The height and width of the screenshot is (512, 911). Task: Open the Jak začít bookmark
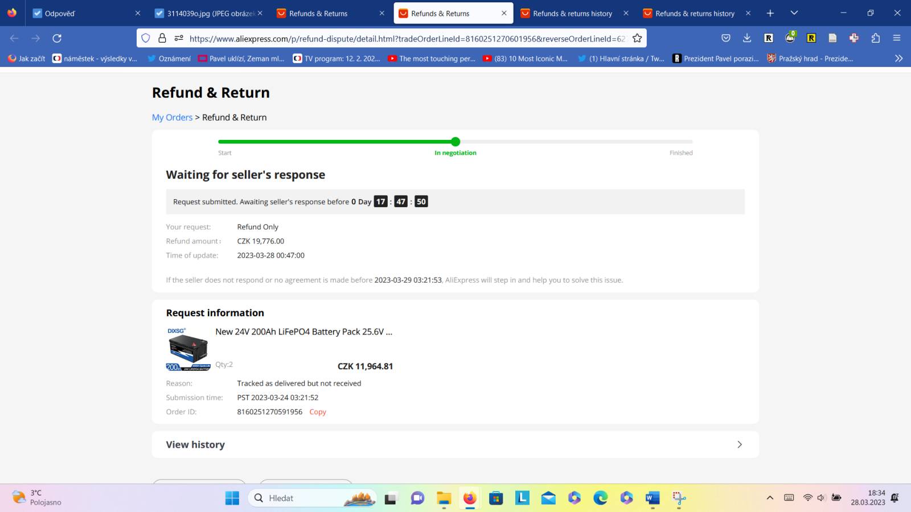pyautogui.click(x=27, y=59)
